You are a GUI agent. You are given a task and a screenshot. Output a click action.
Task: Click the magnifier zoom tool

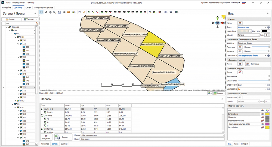tap(54, 12)
